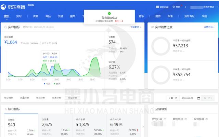Screen dimensions: 219x137
Task: Click the 14:00-14:59 chart tooltip
Action: click(50, 57)
